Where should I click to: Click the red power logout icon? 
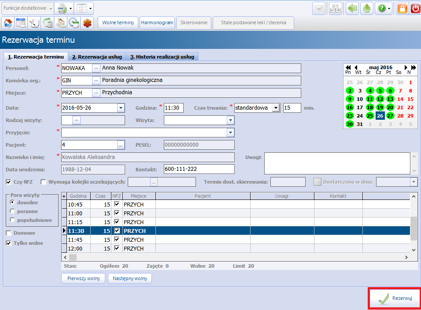pos(415,9)
